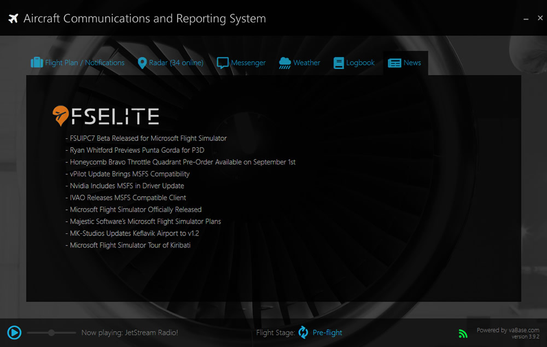Click the Pre-flight flight stage link

coord(327,333)
